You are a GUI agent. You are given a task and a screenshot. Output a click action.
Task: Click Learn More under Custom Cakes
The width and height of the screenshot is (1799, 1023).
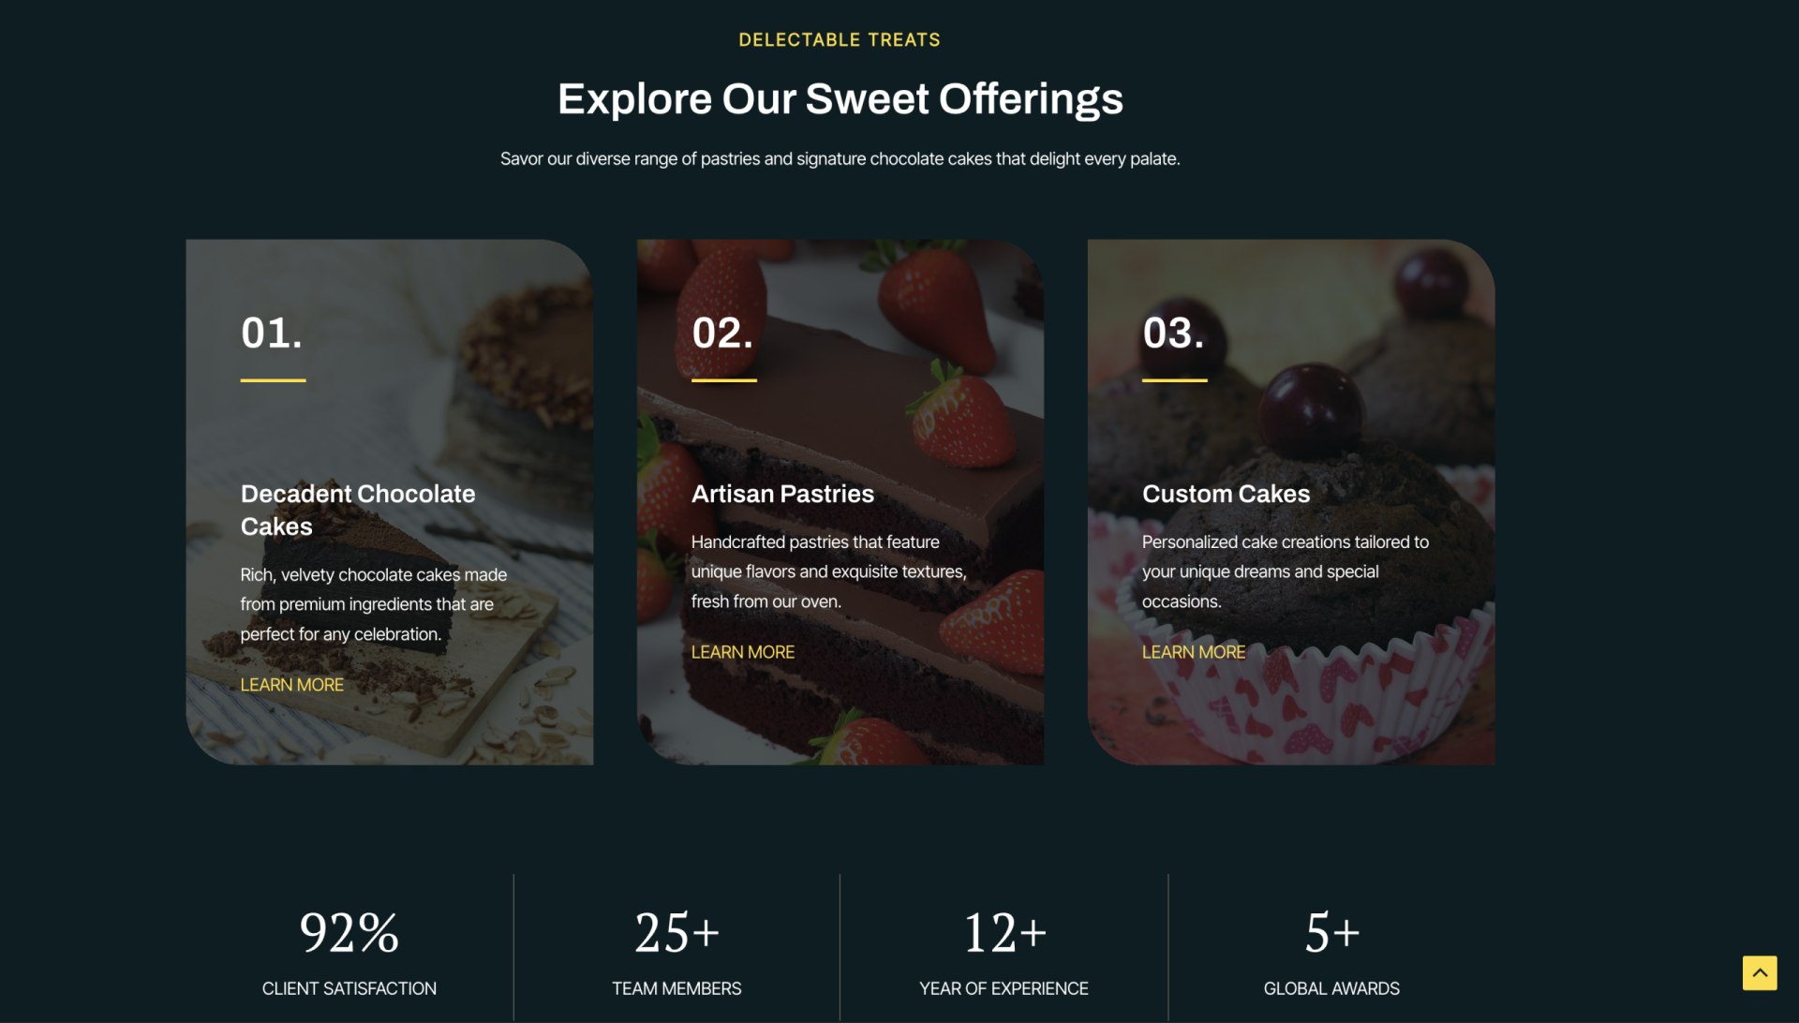point(1193,652)
